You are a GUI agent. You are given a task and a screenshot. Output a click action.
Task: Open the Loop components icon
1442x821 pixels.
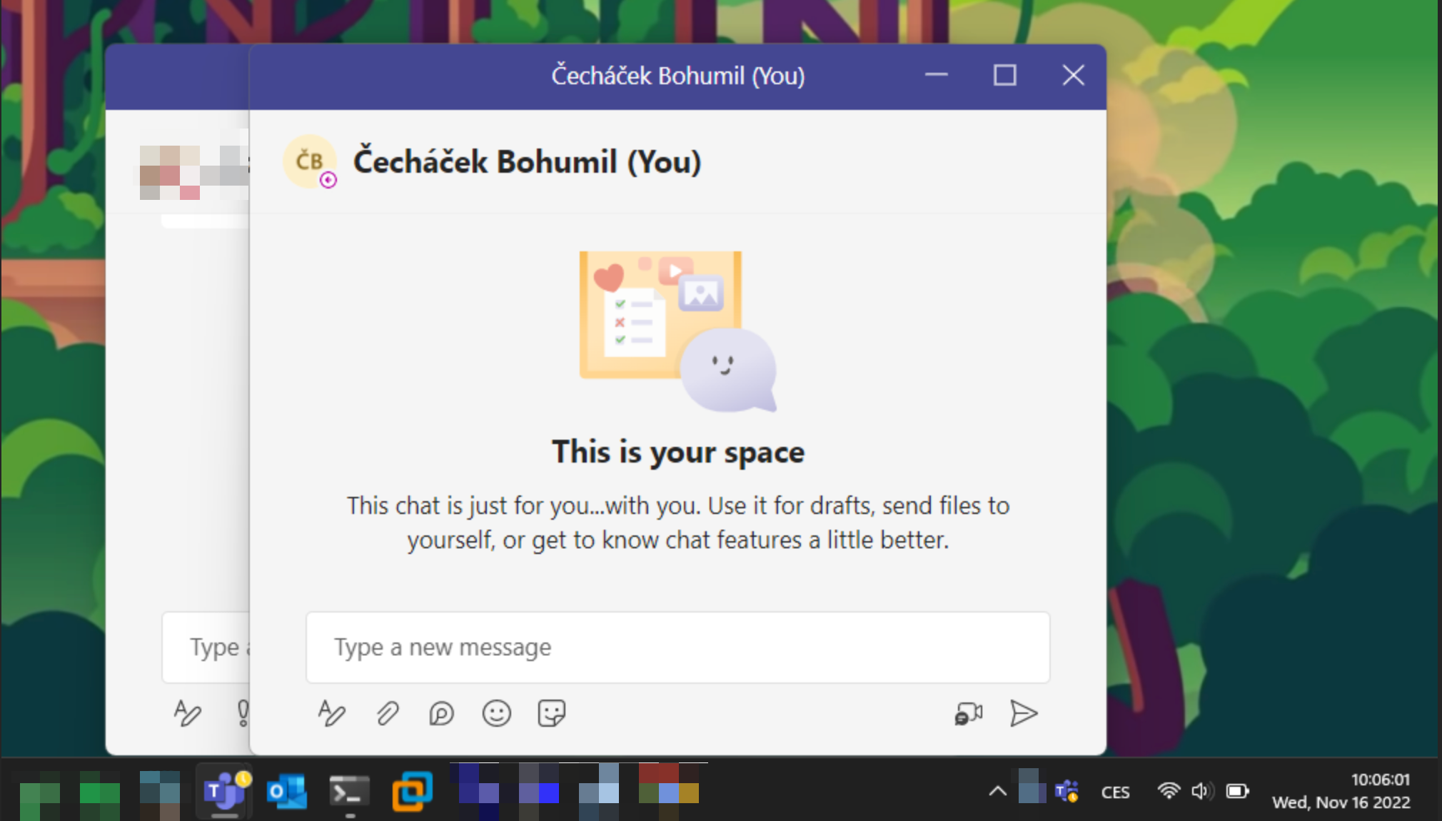(x=441, y=713)
